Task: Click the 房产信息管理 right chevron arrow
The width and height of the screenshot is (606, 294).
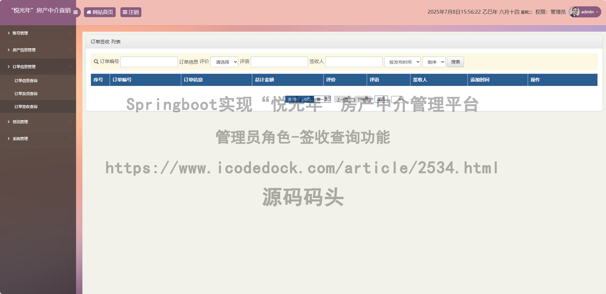Action: (70, 50)
